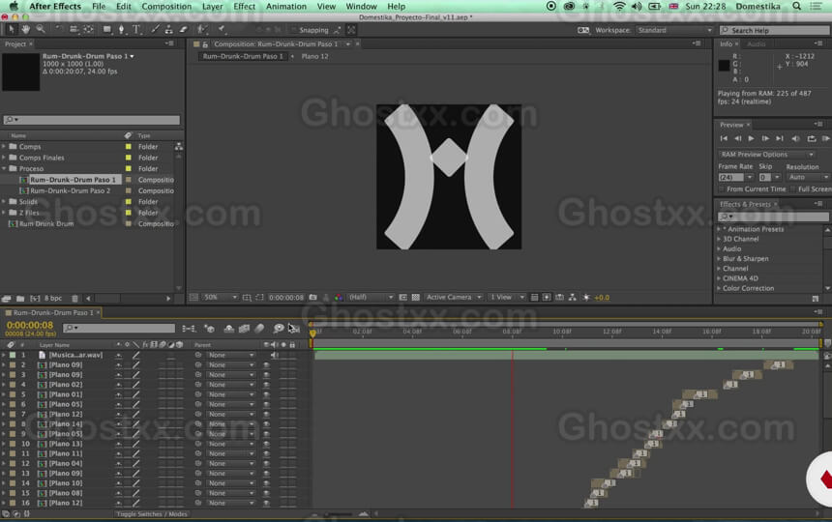
Task: Select the Pen tool
Action: click(122, 30)
